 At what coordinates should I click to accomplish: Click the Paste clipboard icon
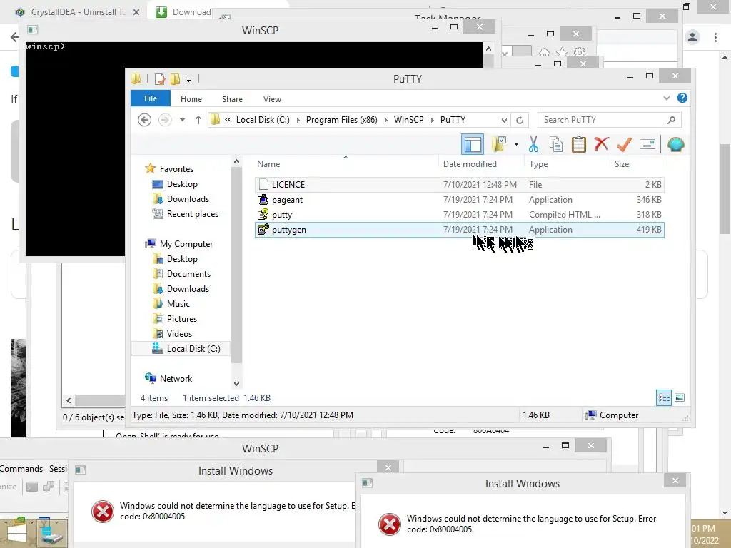(x=578, y=144)
